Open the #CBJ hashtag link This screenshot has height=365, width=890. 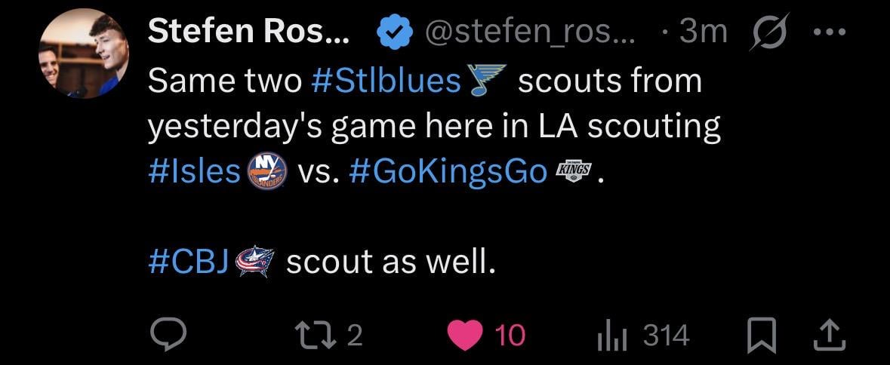click(x=189, y=261)
